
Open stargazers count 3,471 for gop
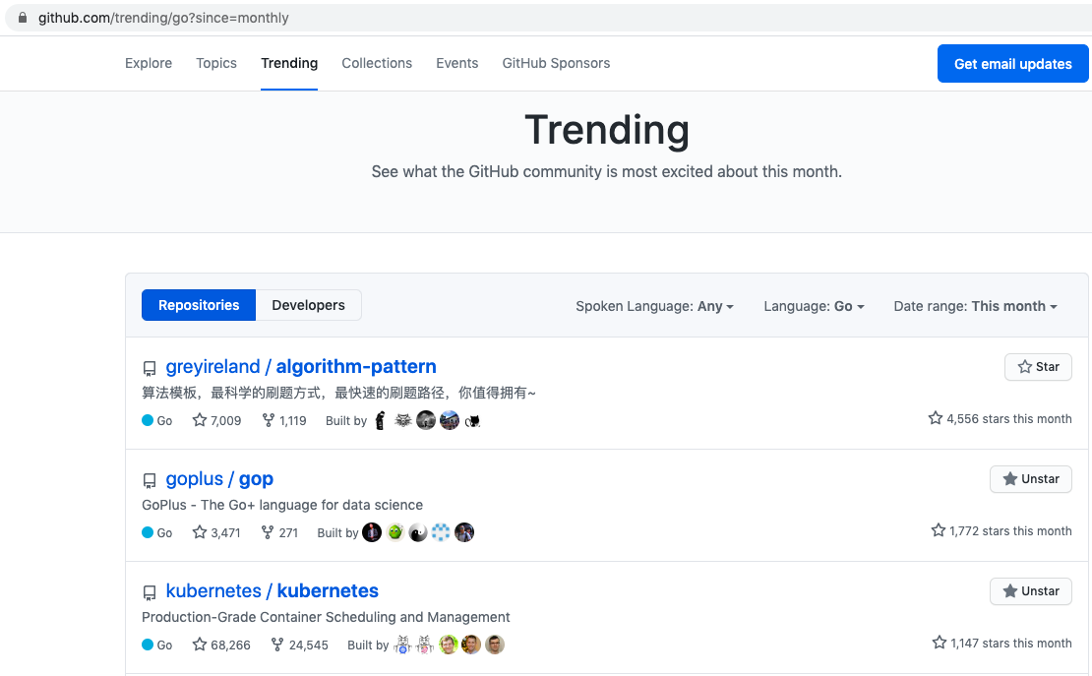[216, 532]
